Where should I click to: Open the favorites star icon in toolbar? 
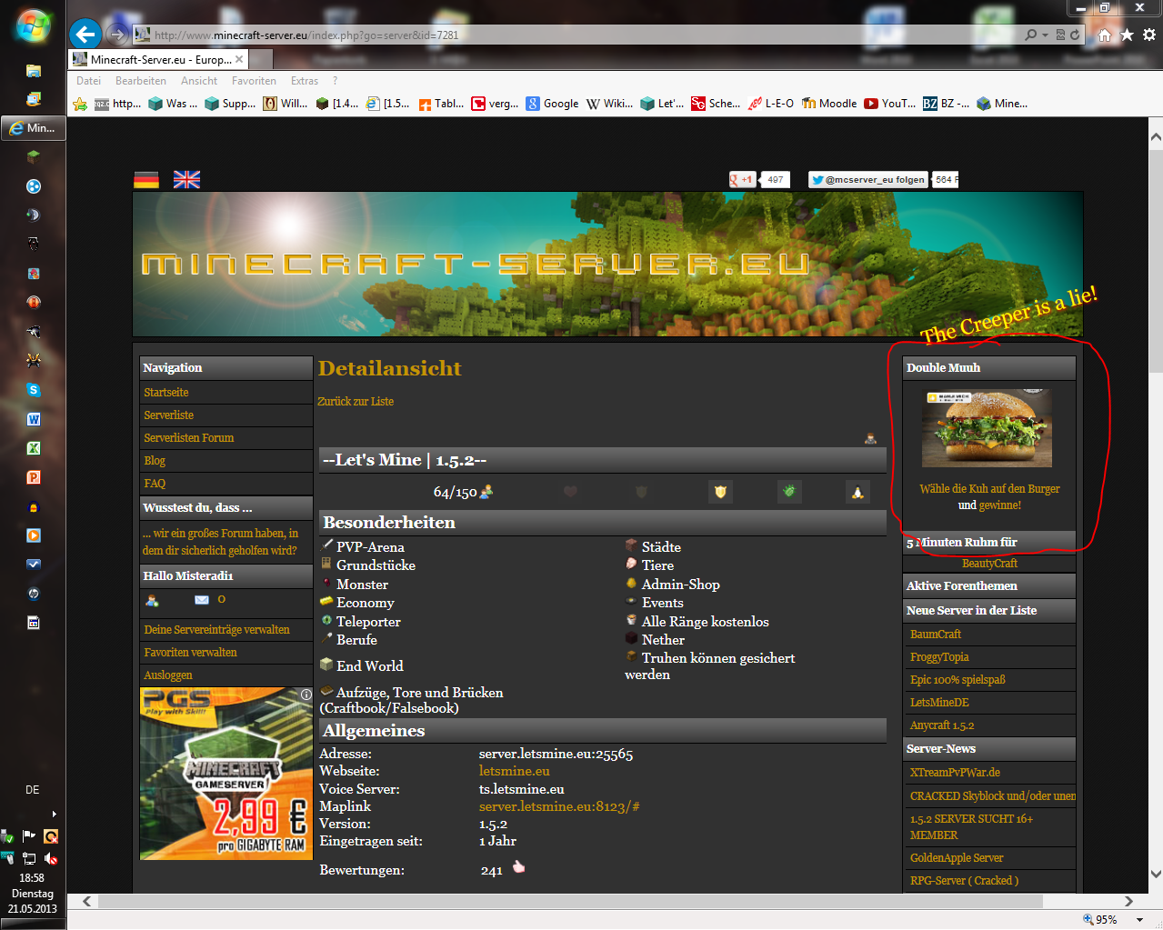[x=1127, y=35]
